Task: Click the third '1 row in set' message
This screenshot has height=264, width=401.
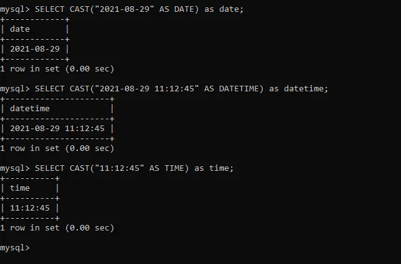Action: [57, 228]
